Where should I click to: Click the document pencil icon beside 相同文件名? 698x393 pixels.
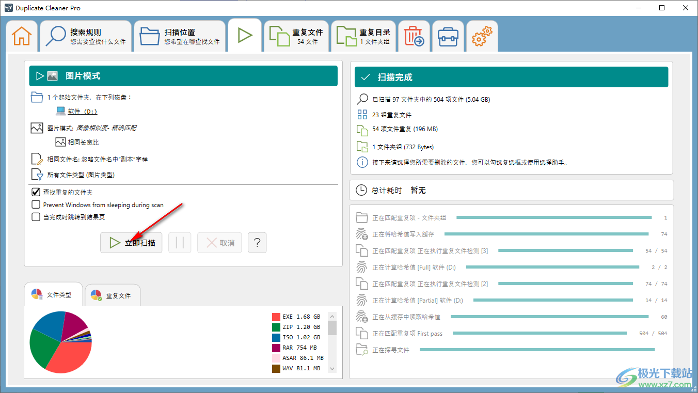(37, 159)
